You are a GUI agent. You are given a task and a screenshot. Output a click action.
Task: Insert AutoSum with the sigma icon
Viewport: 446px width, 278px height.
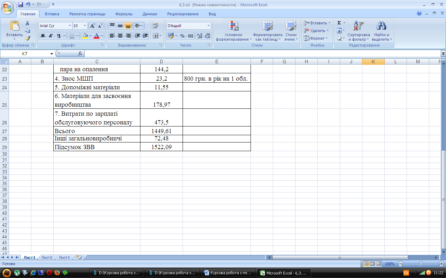click(x=339, y=23)
